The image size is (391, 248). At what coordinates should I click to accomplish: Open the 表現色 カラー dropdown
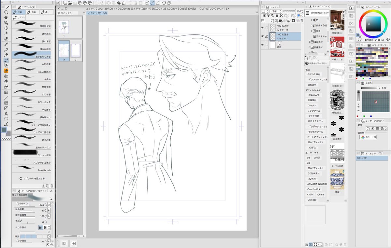point(368,137)
